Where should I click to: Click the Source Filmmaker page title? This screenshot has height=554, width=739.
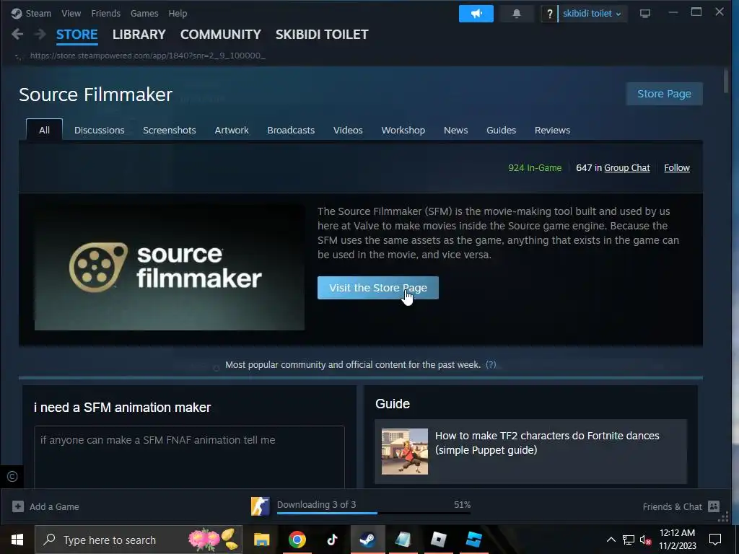pos(96,94)
